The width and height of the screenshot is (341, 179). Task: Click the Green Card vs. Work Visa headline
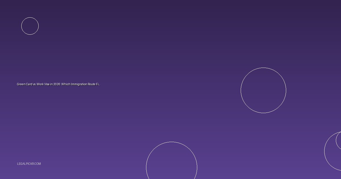click(59, 84)
